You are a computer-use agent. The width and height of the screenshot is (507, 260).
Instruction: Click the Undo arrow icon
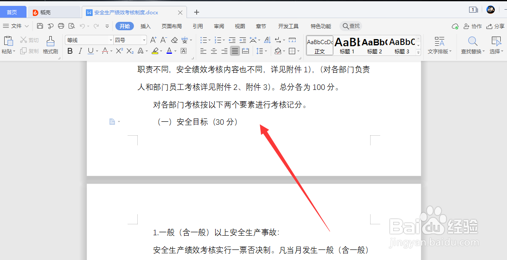click(x=82, y=26)
